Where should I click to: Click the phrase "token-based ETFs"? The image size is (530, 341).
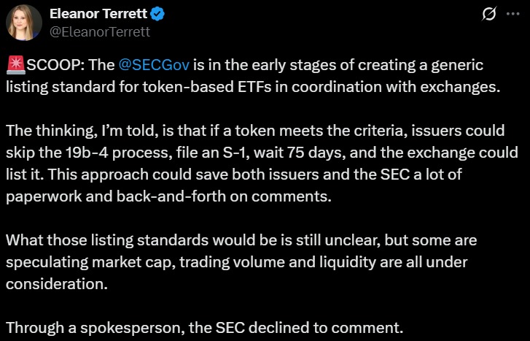(207, 87)
